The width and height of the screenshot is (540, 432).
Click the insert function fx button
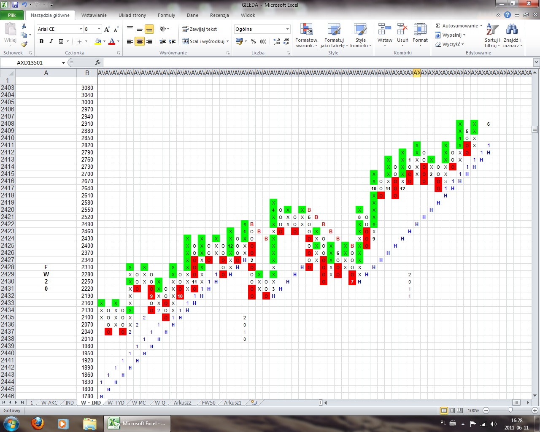click(98, 62)
